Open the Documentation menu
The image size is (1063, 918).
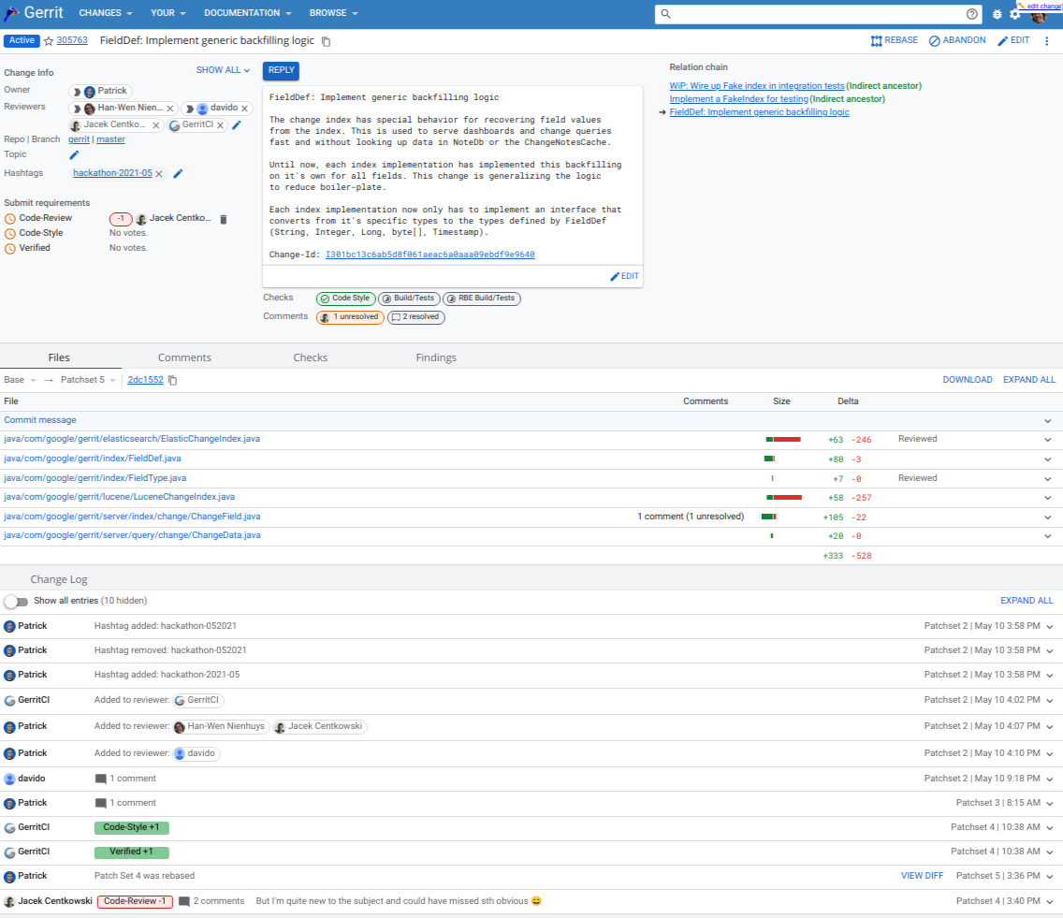[x=247, y=13]
